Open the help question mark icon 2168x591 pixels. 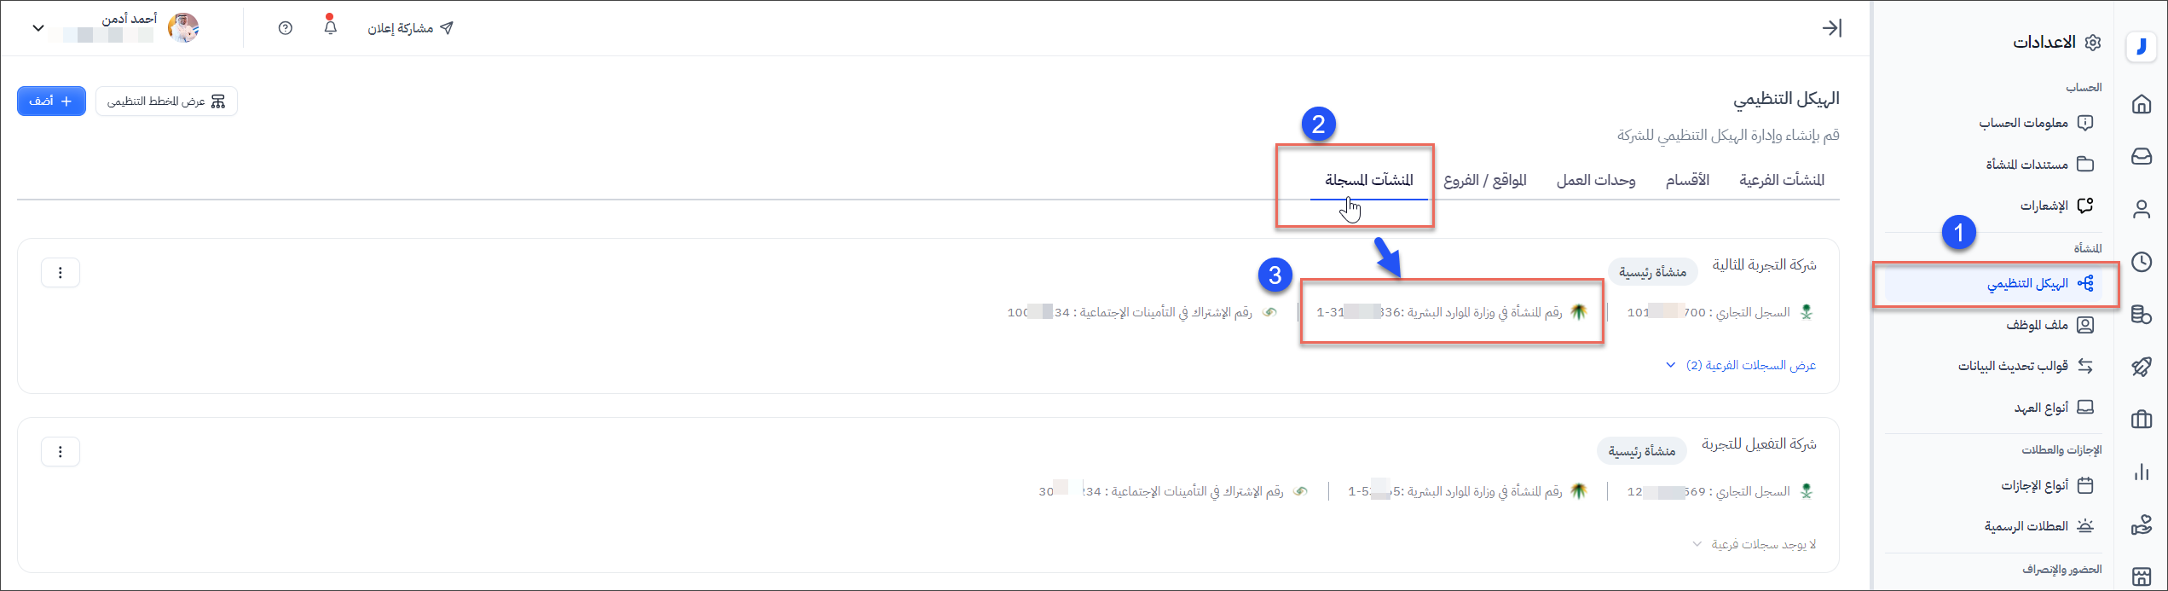click(x=286, y=28)
